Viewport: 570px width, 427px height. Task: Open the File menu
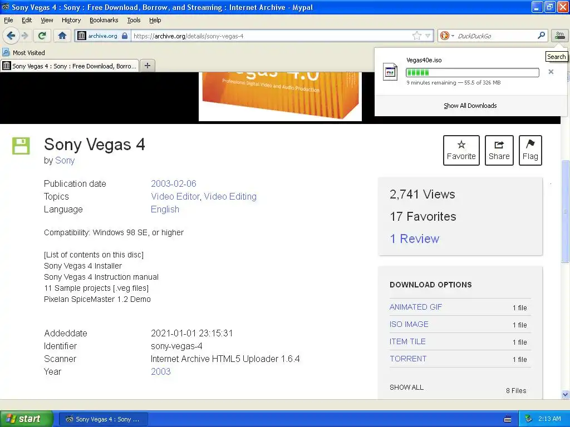(8, 20)
